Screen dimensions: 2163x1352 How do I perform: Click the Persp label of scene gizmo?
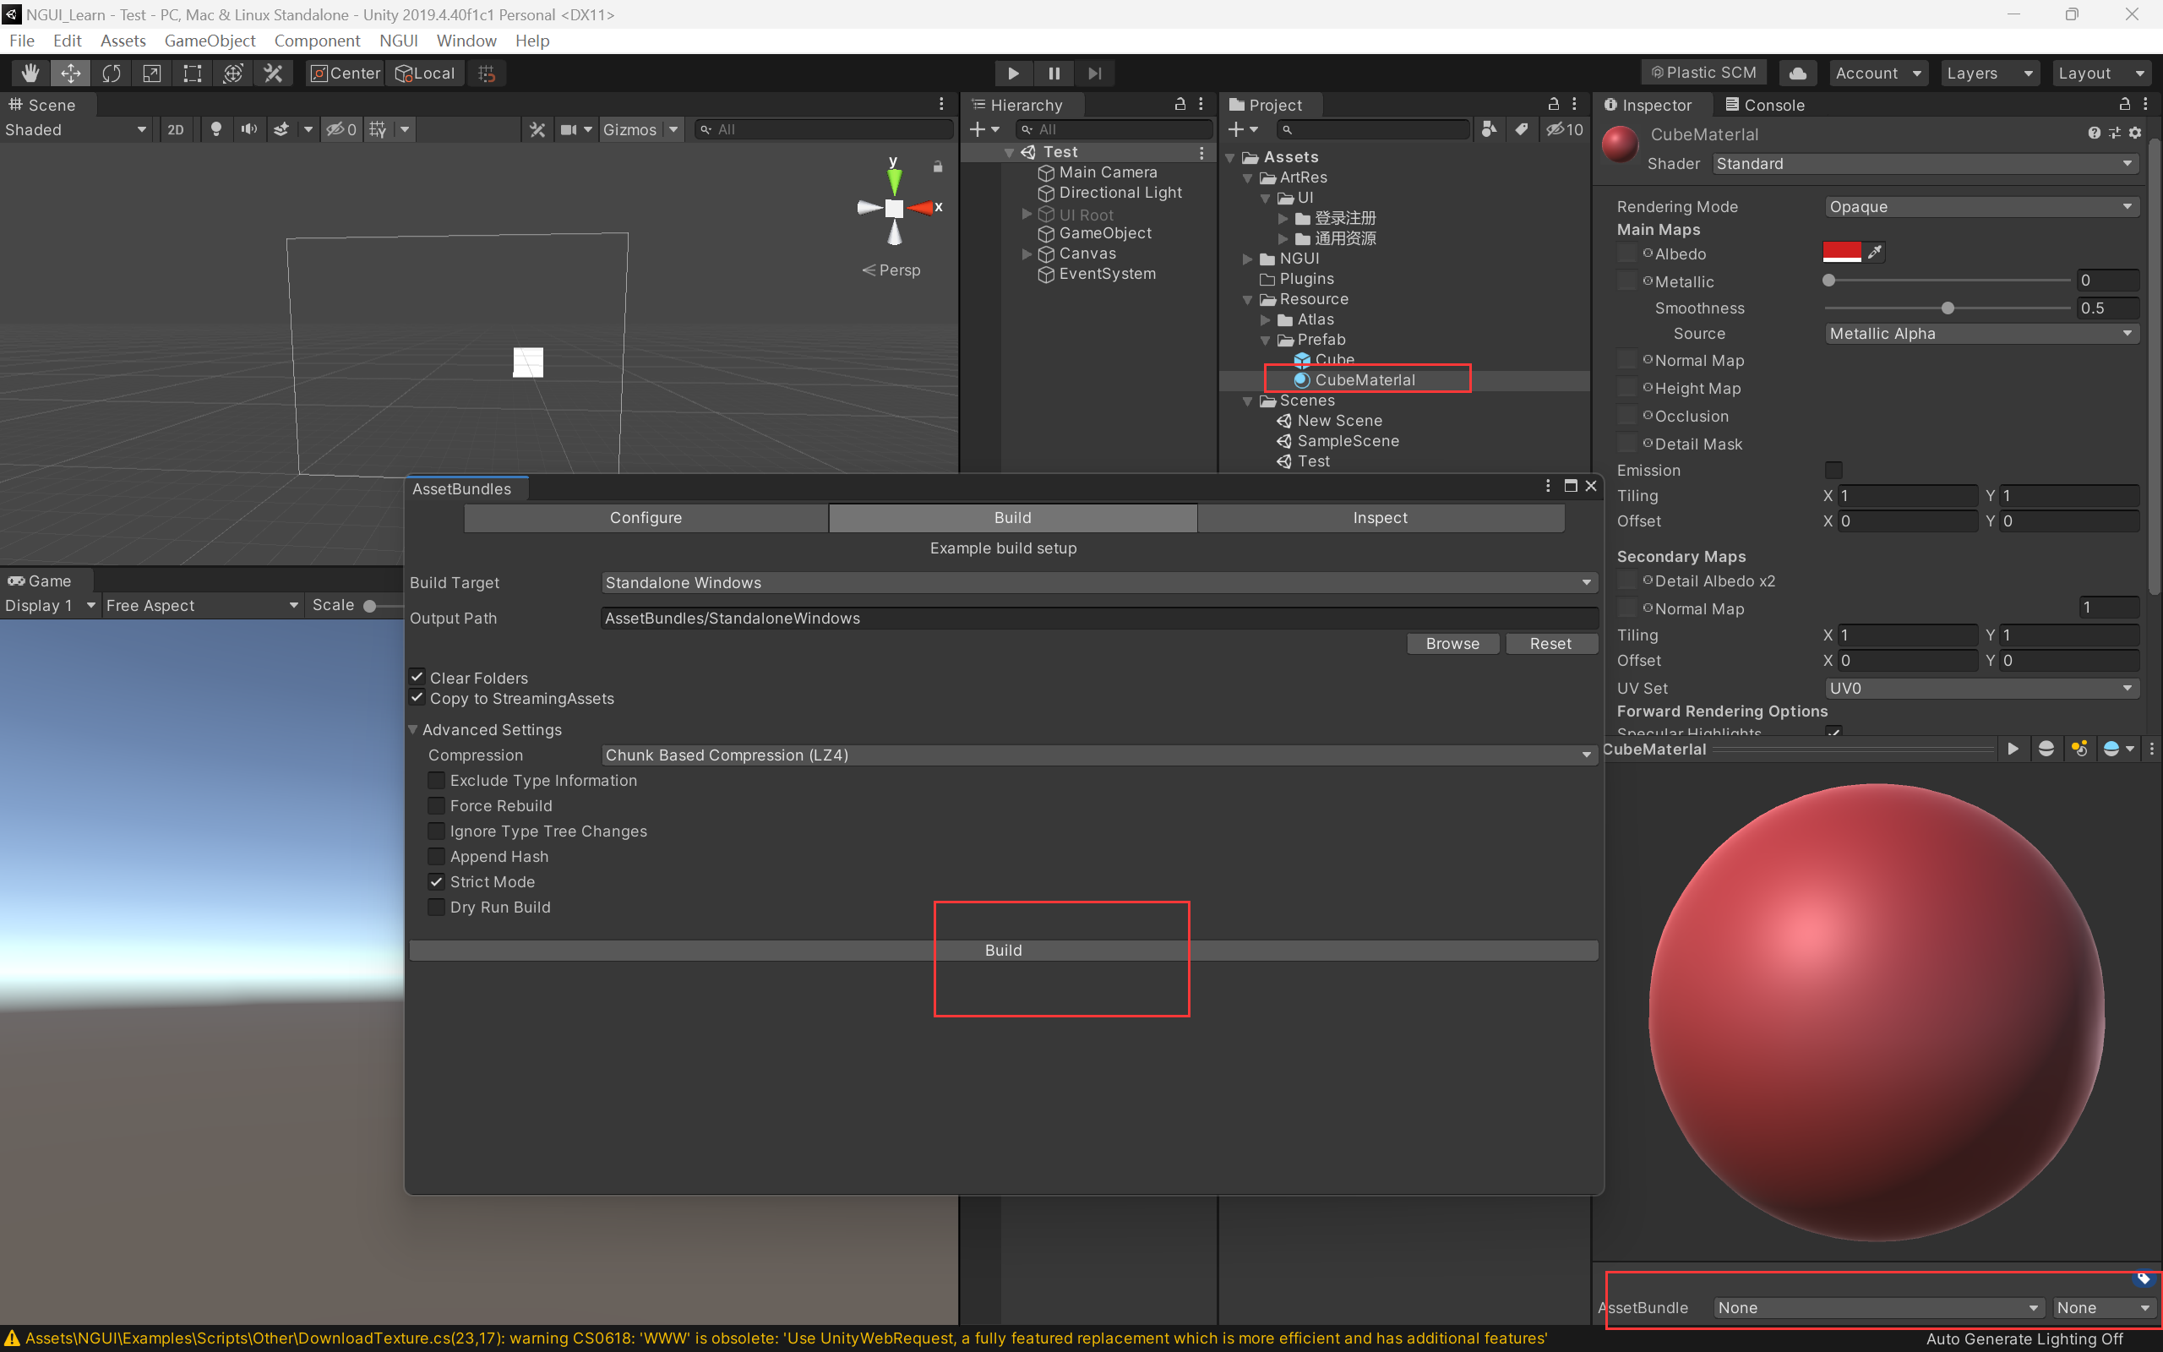click(899, 270)
